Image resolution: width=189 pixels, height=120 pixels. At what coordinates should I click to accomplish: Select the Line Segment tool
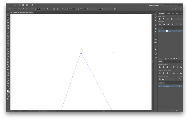click(8, 33)
